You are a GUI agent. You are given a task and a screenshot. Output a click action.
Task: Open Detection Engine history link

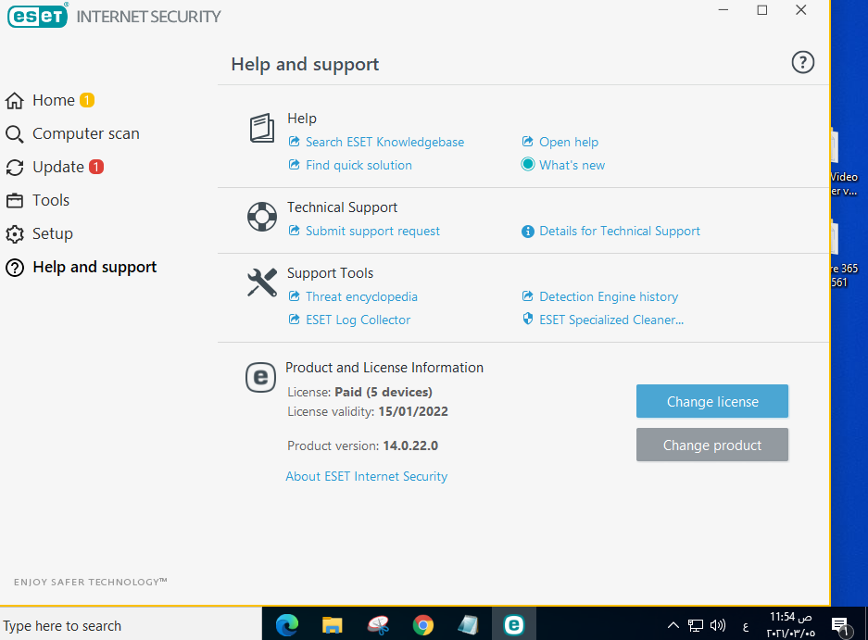[609, 296]
